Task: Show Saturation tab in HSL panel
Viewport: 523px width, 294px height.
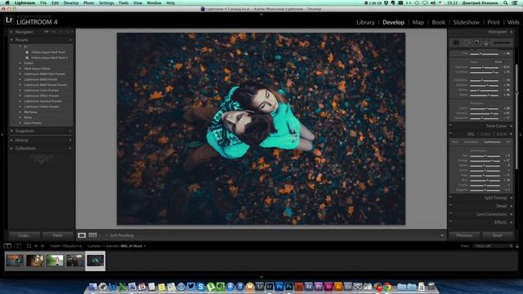Action: [x=471, y=142]
